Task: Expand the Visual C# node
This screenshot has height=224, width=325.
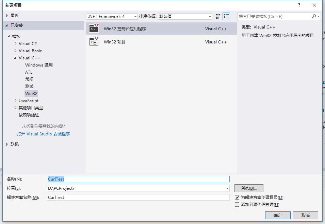Action: pyautogui.click(x=15, y=43)
